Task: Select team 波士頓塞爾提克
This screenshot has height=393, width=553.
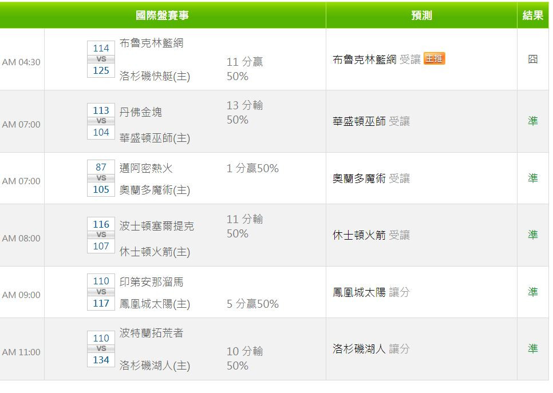Action: point(157,226)
